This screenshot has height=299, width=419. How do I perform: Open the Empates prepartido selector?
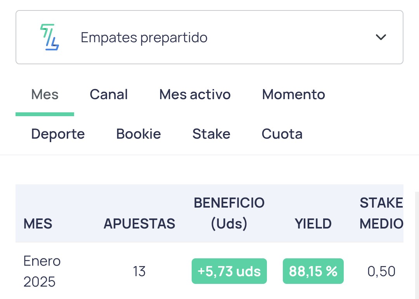pos(209,37)
